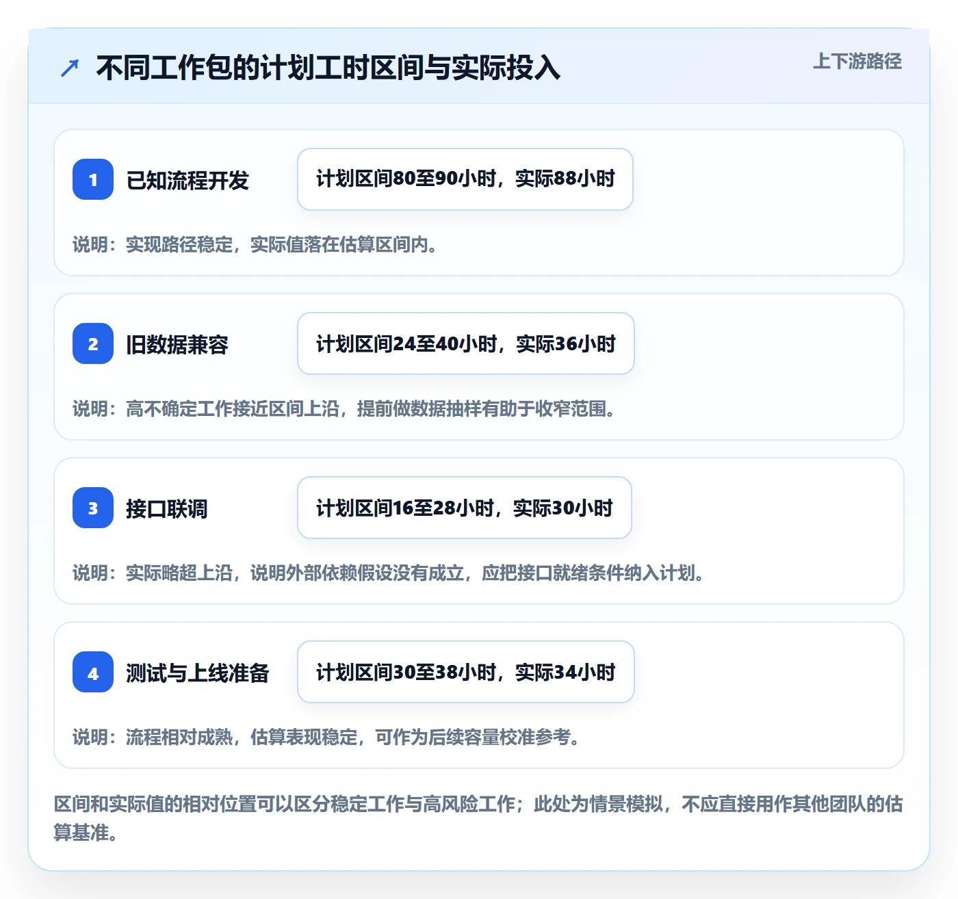The image size is (958, 899).
Task: Click the number 2 badge
Action: click(93, 343)
